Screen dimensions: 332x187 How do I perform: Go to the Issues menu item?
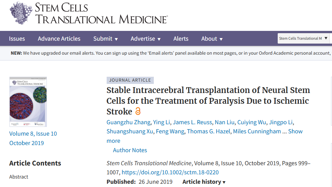click(x=17, y=39)
